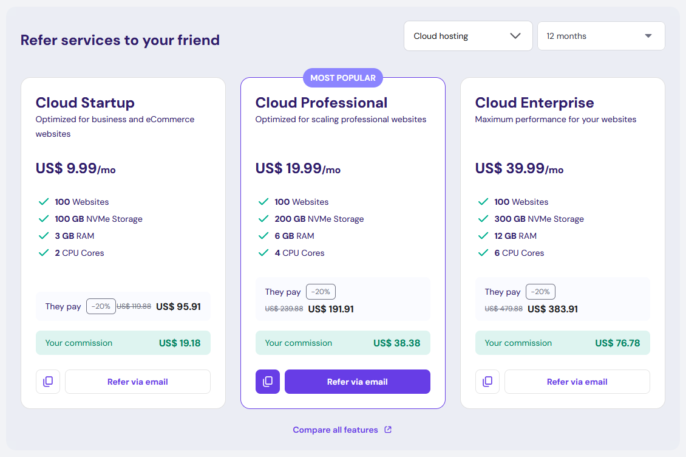Open the Cloud hosting service dropdown
686x457 pixels.
click(467, 36)
